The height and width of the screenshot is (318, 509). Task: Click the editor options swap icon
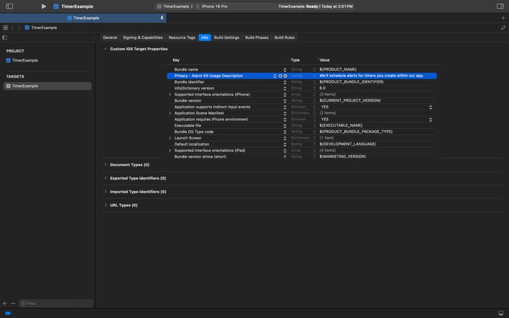[x=503, y=28]
